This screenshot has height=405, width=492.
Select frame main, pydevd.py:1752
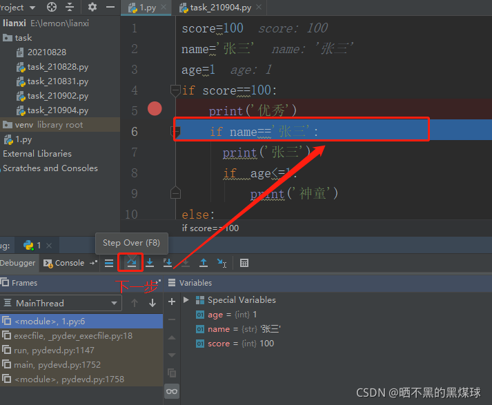tap(81, 364)
